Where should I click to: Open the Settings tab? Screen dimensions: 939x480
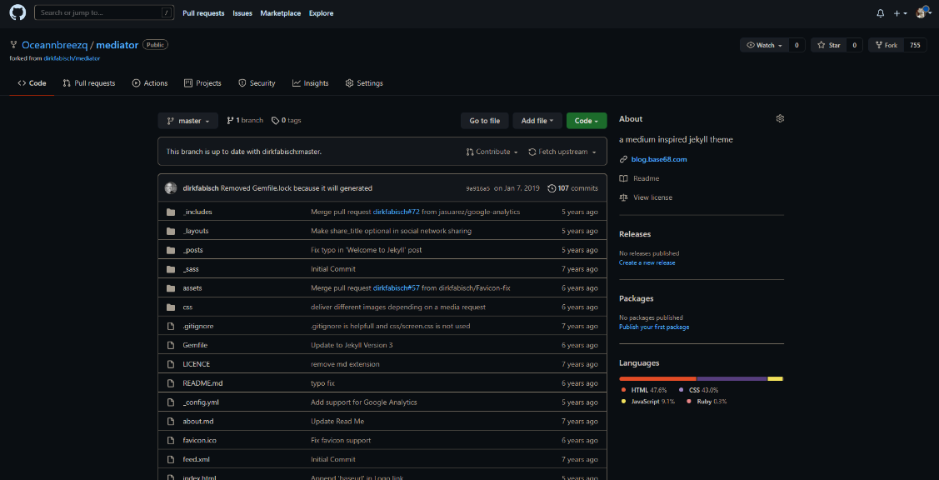tap(364, 83)
